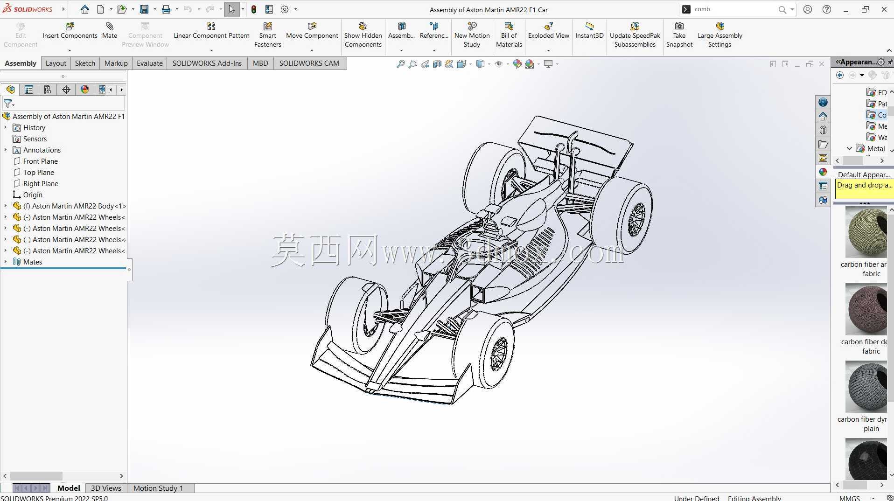Switch to the Markup tab
This screenshot has width=894, height=501.
(x=116, y=63)
